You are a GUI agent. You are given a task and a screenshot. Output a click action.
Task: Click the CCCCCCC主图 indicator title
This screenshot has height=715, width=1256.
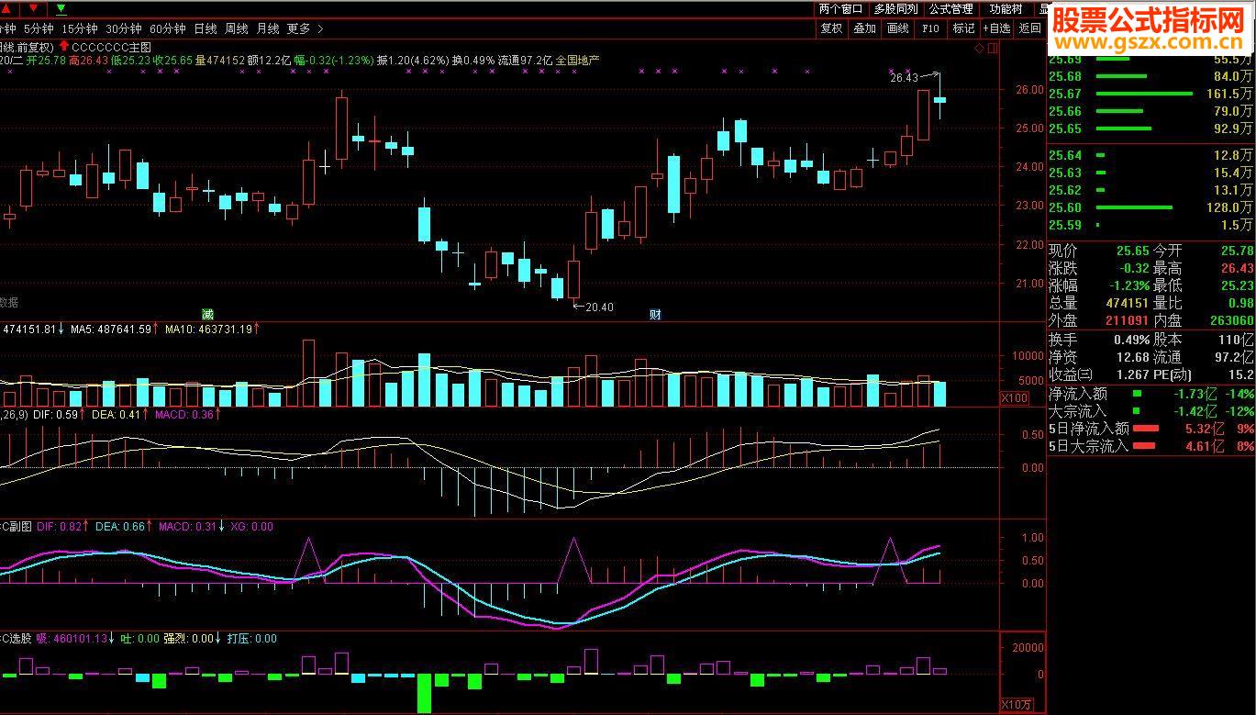pos(111,47)
